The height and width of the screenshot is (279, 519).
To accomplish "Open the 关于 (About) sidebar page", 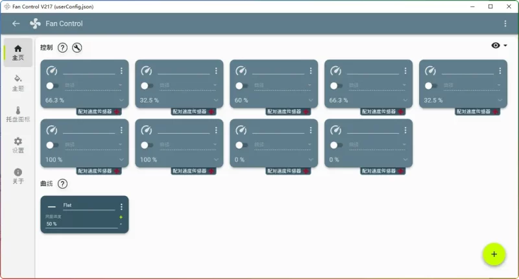I will coord(18,176).
